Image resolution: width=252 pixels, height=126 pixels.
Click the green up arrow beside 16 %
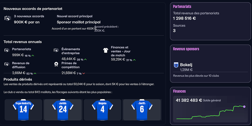tap(33, 56)
